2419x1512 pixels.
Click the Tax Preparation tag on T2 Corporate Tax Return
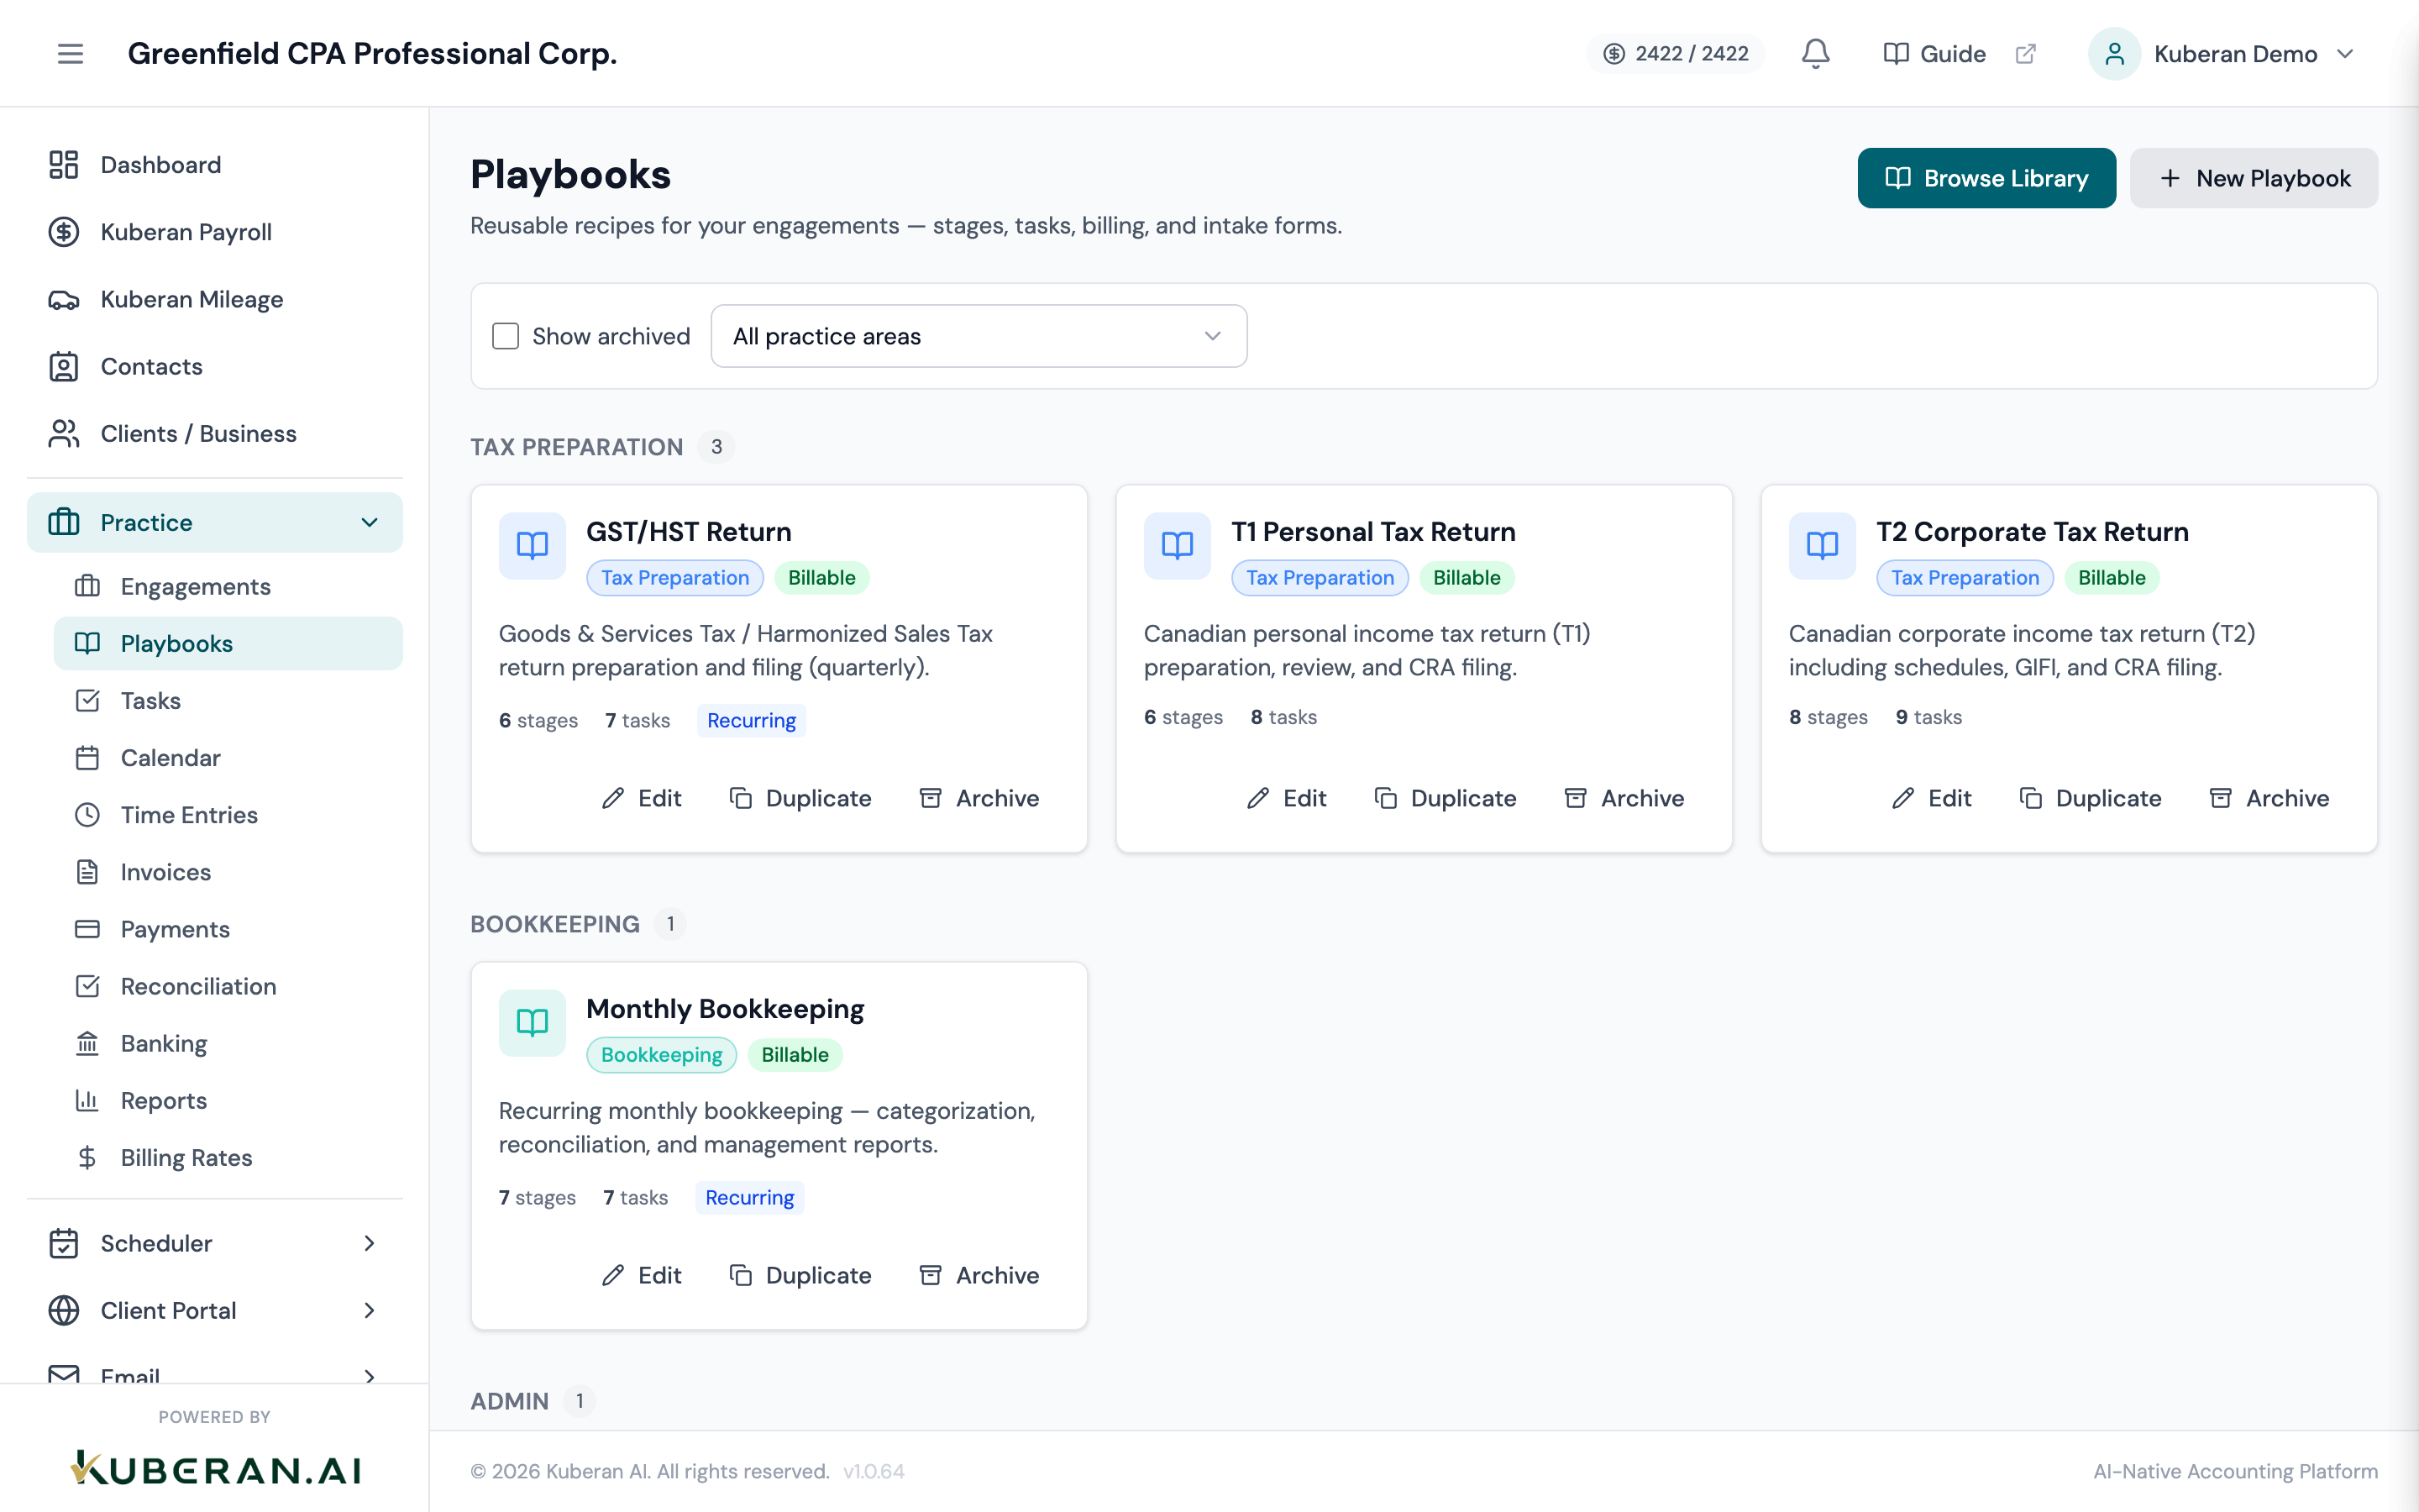(1965, 578)
